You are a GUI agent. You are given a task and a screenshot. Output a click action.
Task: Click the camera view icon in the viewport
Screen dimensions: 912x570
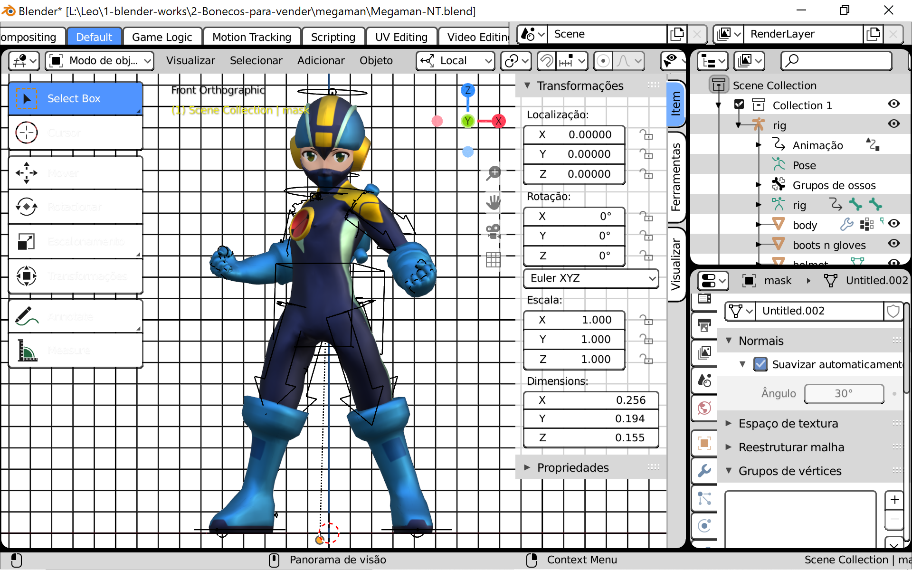pyautogui.click(x=493, y=230)
